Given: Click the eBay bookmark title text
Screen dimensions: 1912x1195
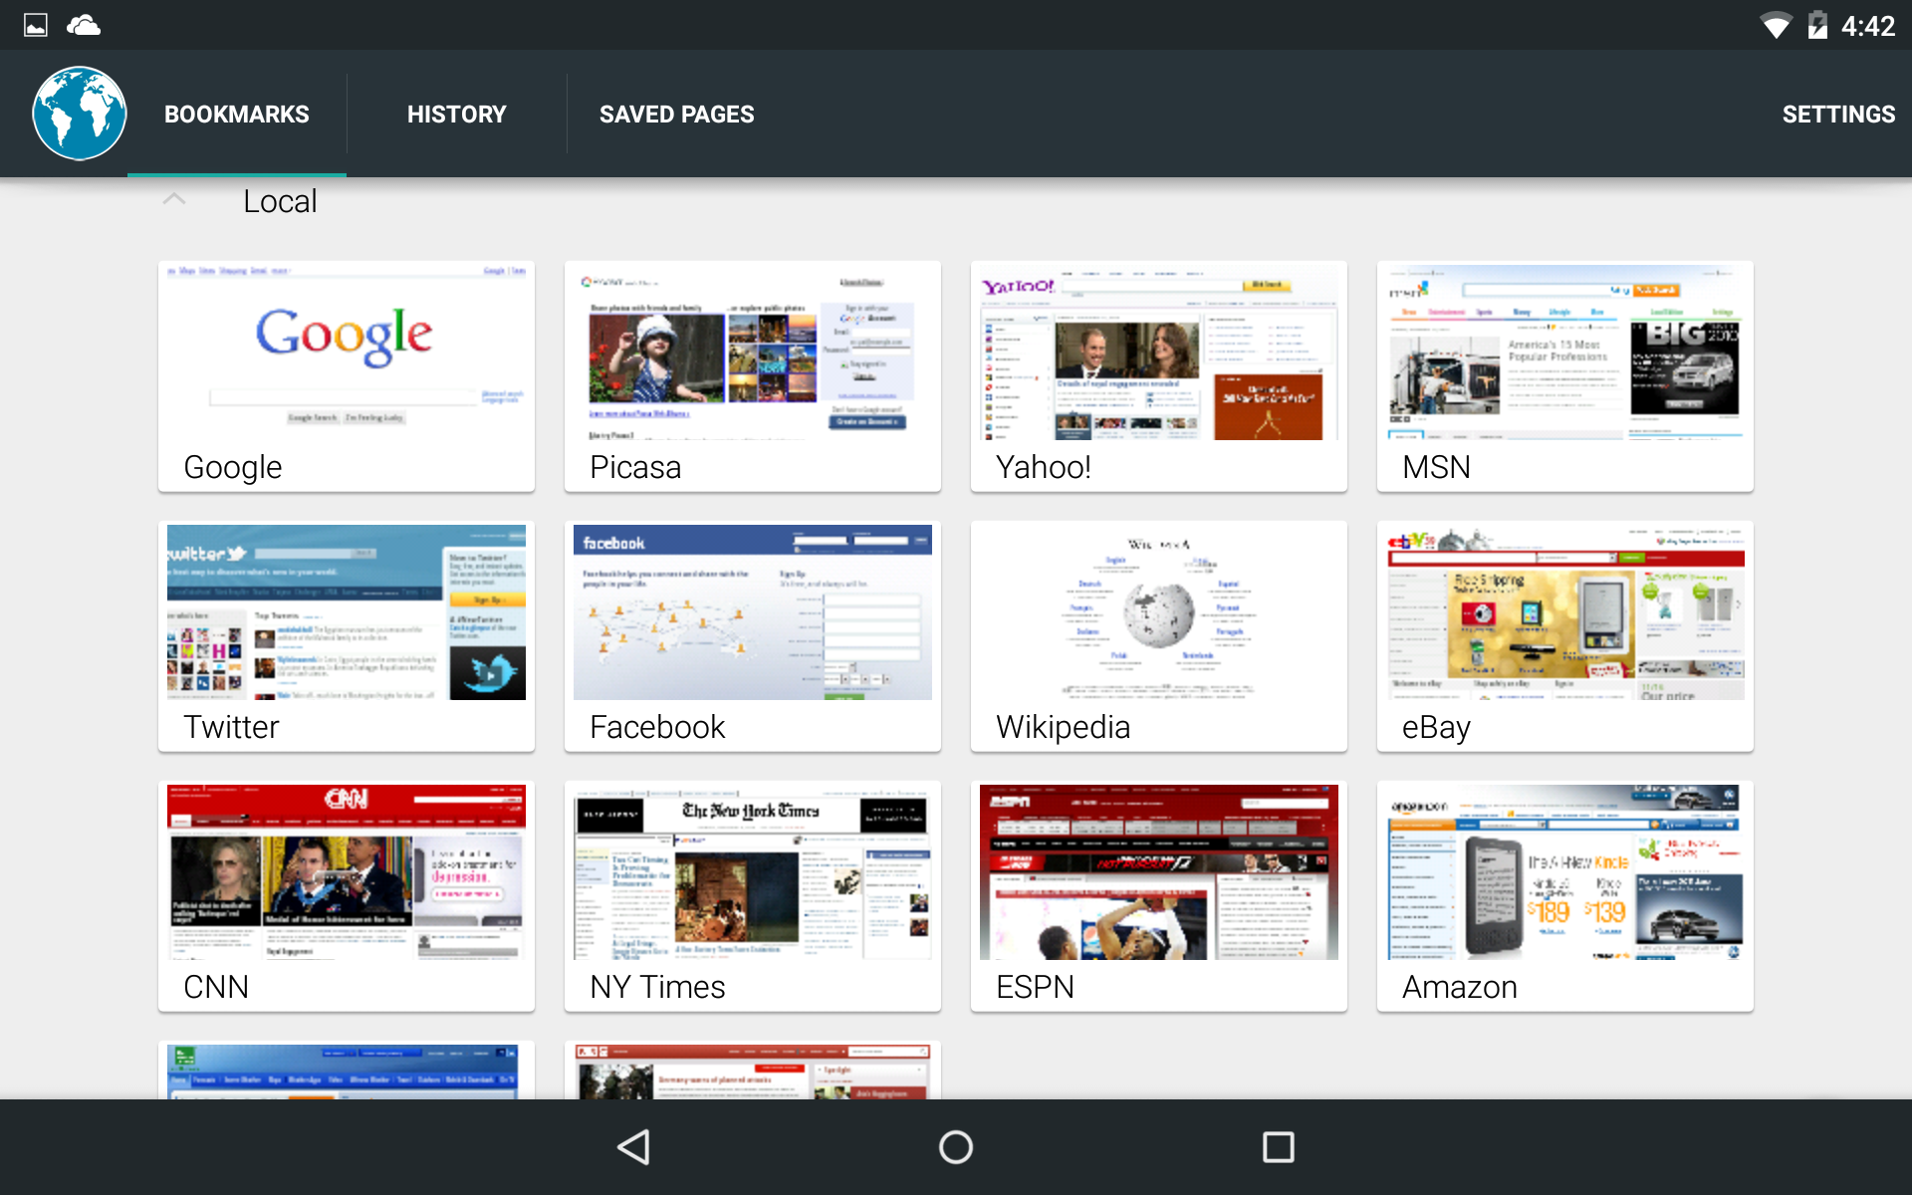Looking at the screenshot, I should coord(1436,727).
